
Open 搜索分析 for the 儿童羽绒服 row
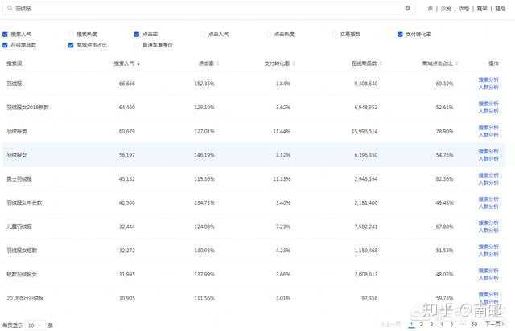click(488, 223)
